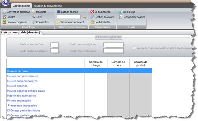Click the search magnifier icon
Image resolution: width=198 pixels, height=121 pixels.
[84, 17]
